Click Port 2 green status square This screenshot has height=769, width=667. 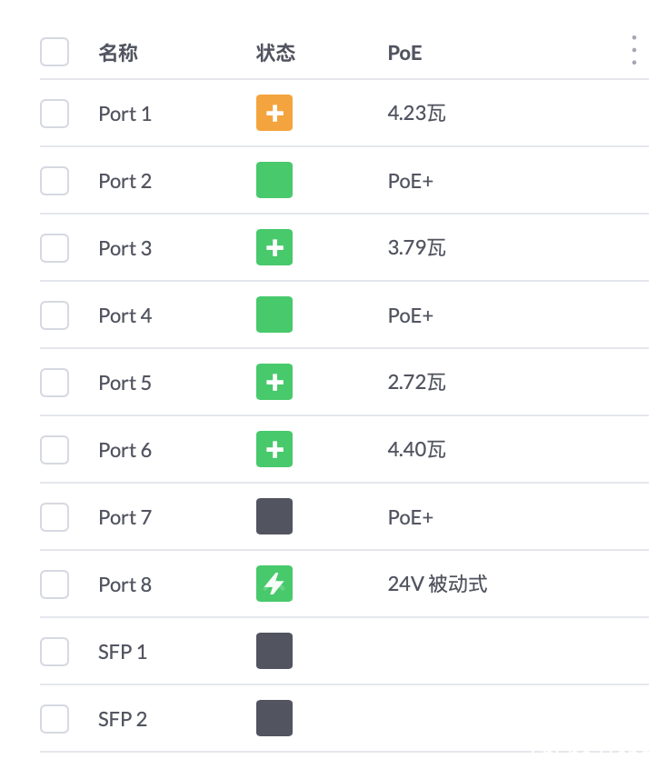pos(274,180)
